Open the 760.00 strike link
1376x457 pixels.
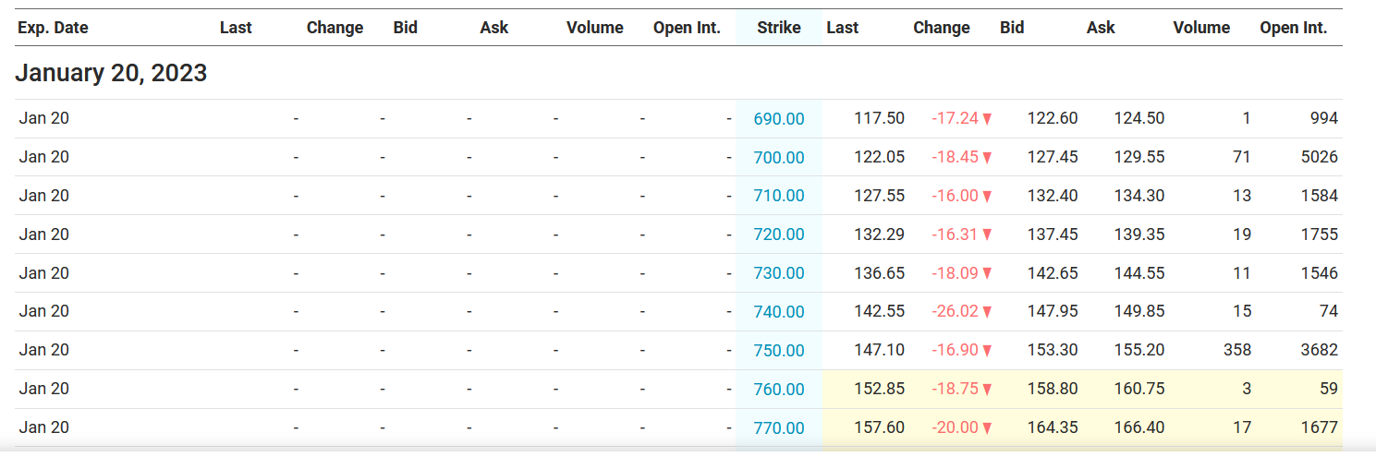pos(779,390)
